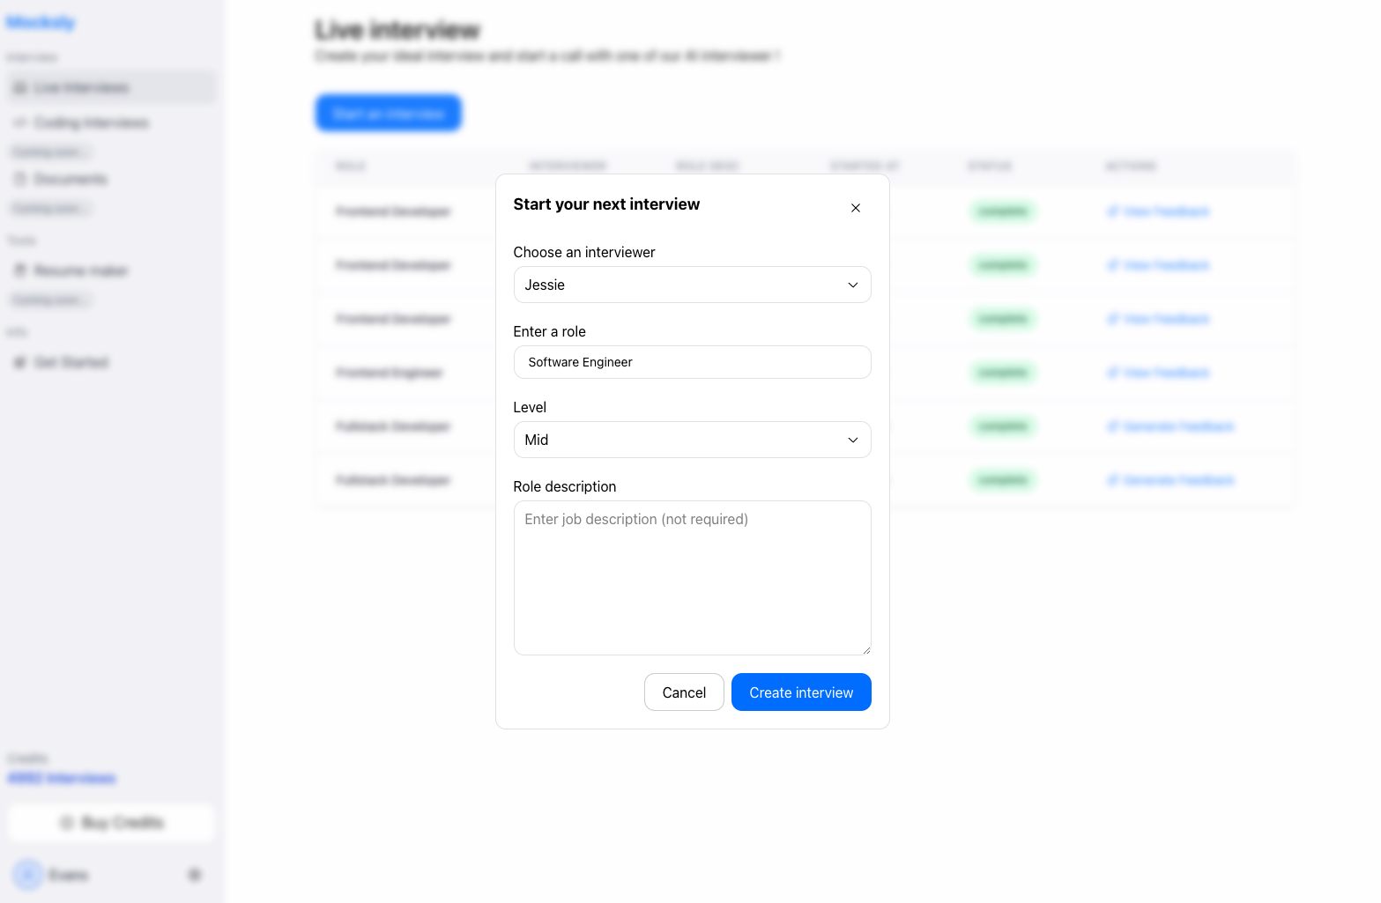Grab the textarea resize handle corner
The height and width of the screenshot is (903, 1381).
pyautogui.click(x=866, y=650)
